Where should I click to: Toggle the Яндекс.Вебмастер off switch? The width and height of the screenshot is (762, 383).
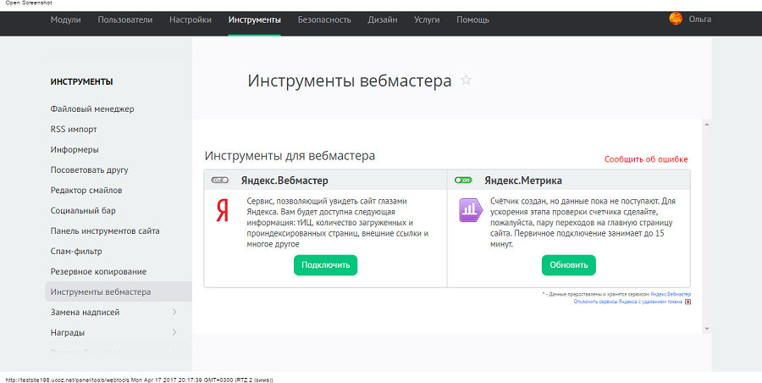click(219, 180)
